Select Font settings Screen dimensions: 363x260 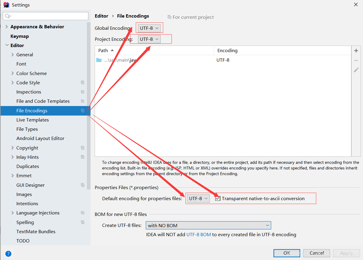pyautogui.click(x=21, y=64)
